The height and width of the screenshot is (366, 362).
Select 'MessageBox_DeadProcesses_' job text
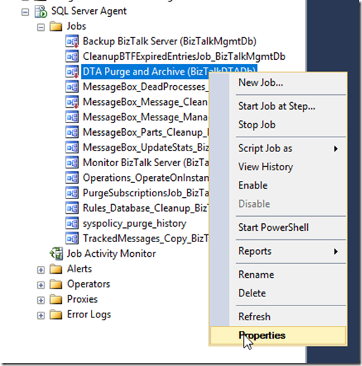[146, 87]
